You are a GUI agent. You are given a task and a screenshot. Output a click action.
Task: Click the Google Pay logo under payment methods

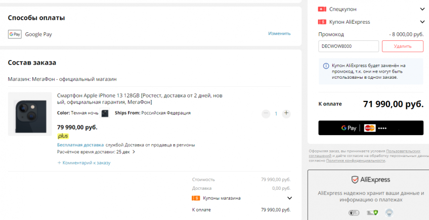click(15, 34)
